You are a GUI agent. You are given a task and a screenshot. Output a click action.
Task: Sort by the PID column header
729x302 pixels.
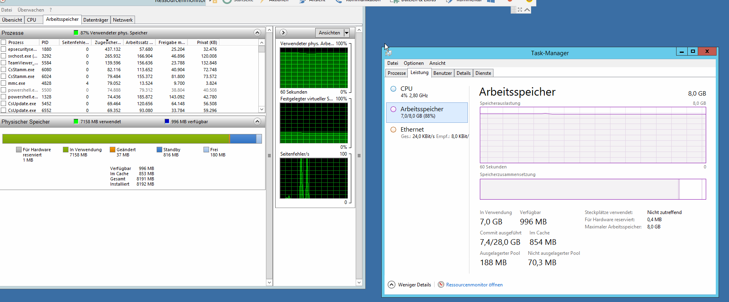pos(49,42)
